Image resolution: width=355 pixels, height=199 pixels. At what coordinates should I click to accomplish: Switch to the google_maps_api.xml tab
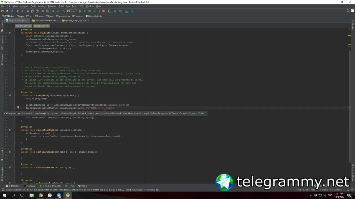(x=75, y=20)
